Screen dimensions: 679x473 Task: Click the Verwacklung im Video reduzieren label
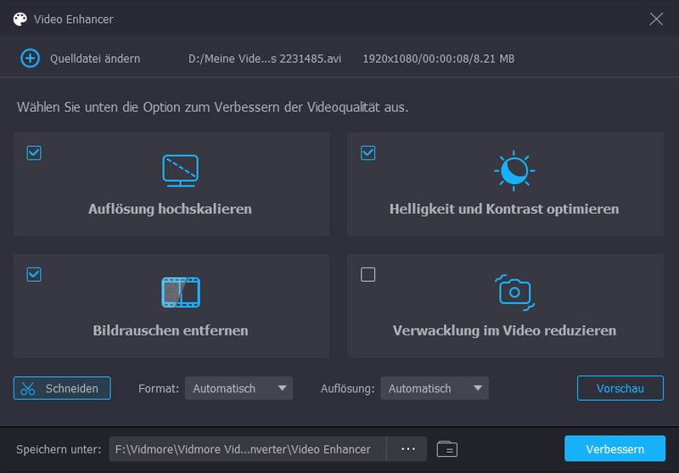click(504, 331)
